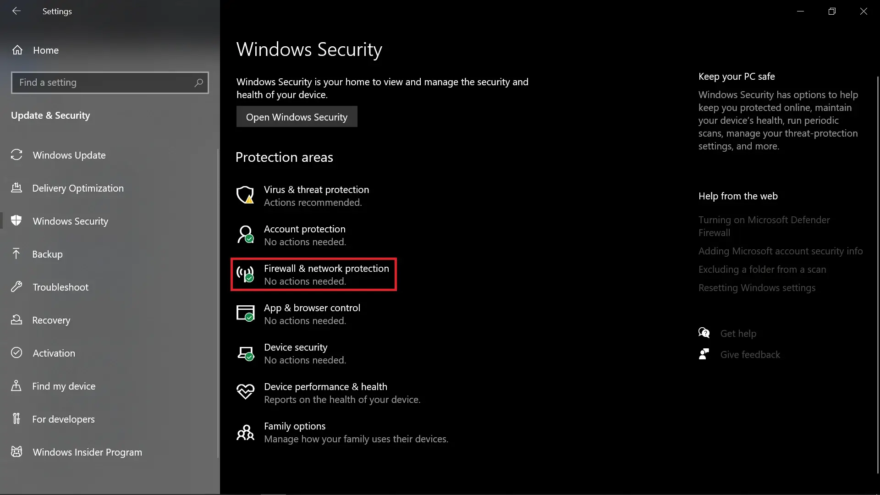Click Adding Microsoft account security info link
The width and height of the screenshot is (880, 495).
click(780, 251)
